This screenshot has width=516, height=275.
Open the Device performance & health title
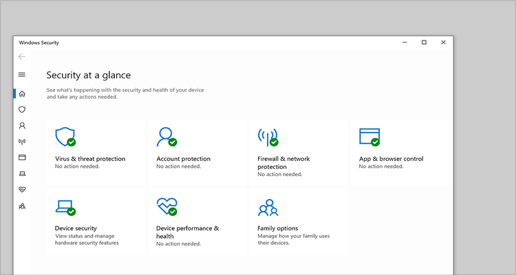click(x=188, y=232)
